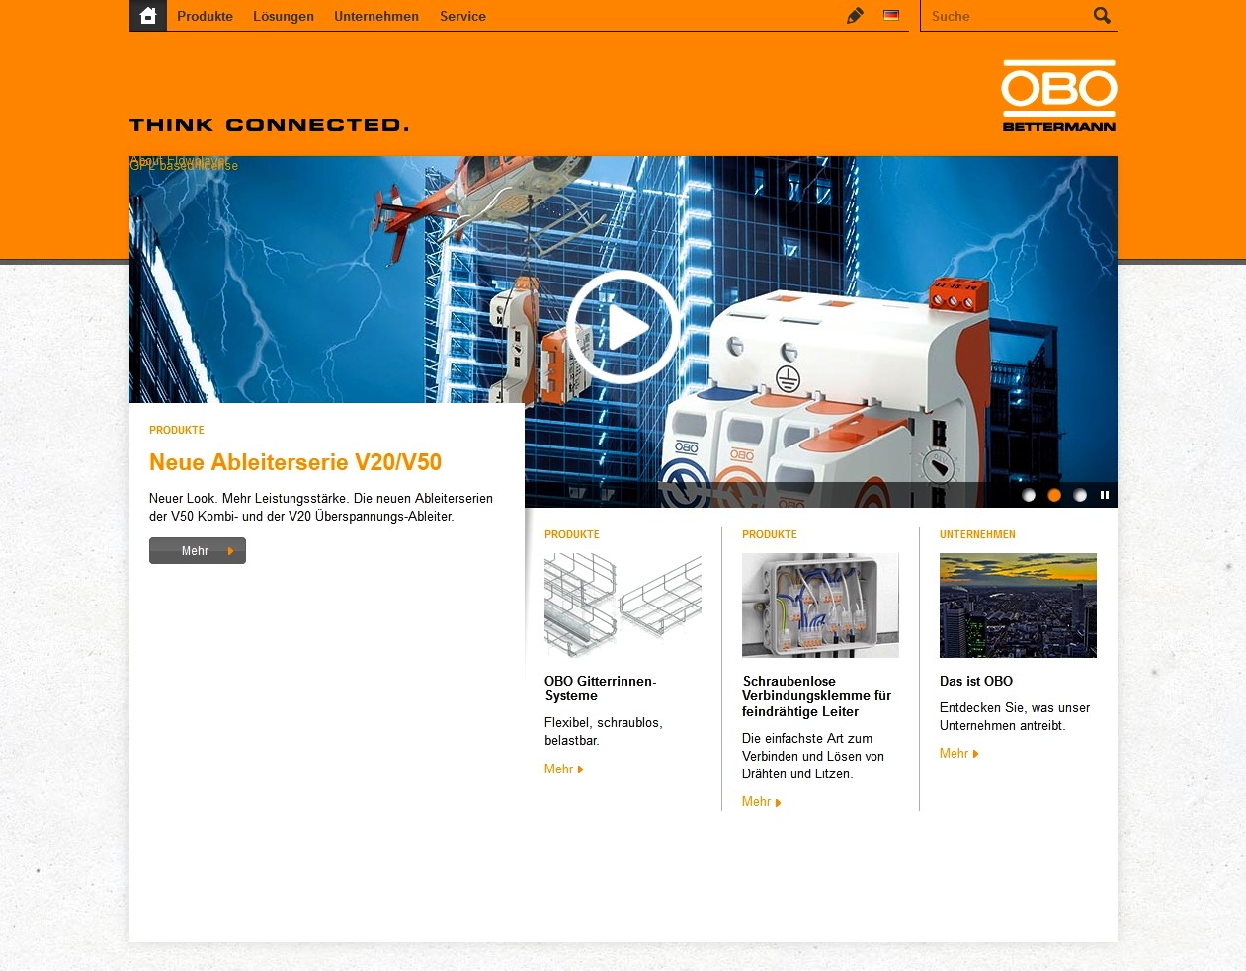
Task: Play the banner video
Action: [x=623, y=327]
